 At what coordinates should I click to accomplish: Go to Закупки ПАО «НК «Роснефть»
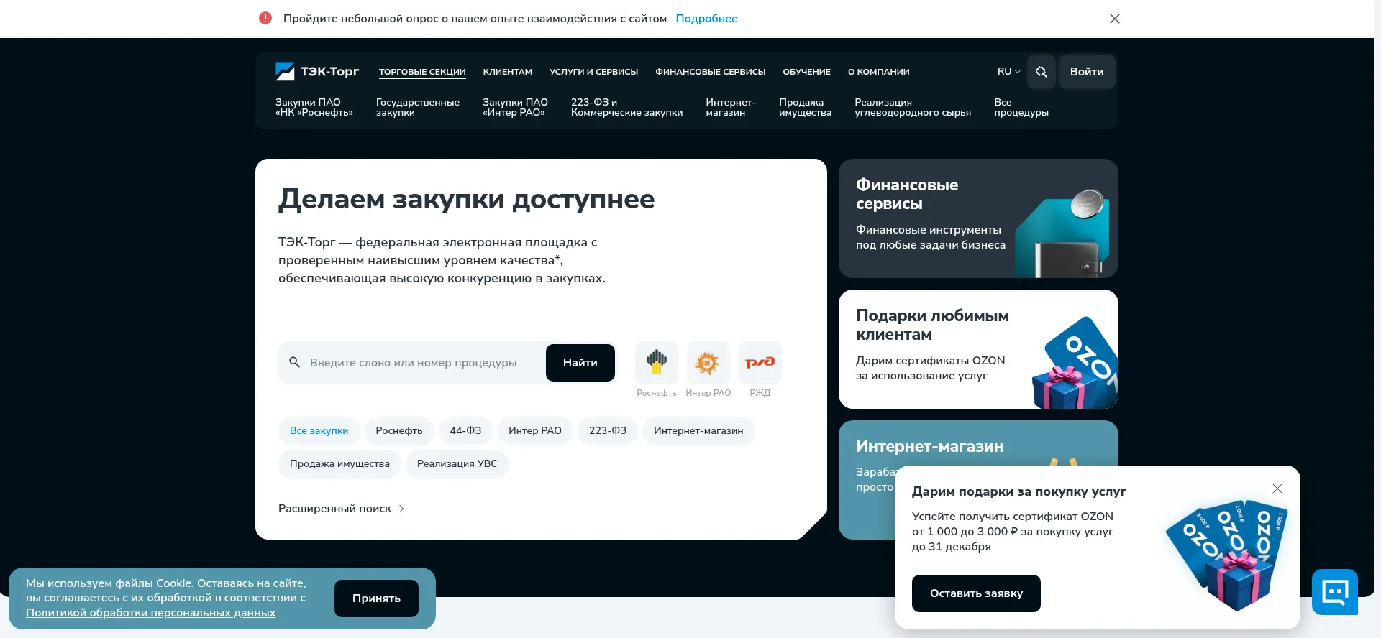[314, 107]
